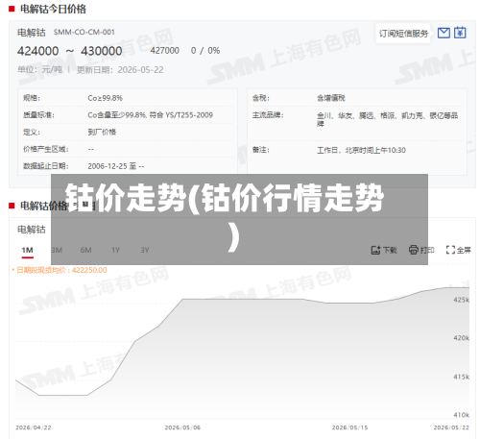Image resolution: width=480 pixels, height=439 pixels.
Task: Click the price chart area line
Action: (242, 353)
